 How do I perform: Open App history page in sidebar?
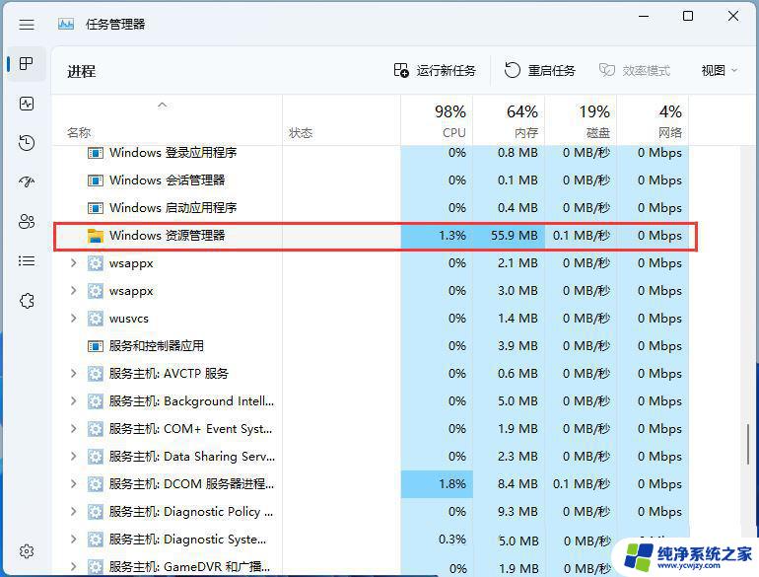click(27, 143)
